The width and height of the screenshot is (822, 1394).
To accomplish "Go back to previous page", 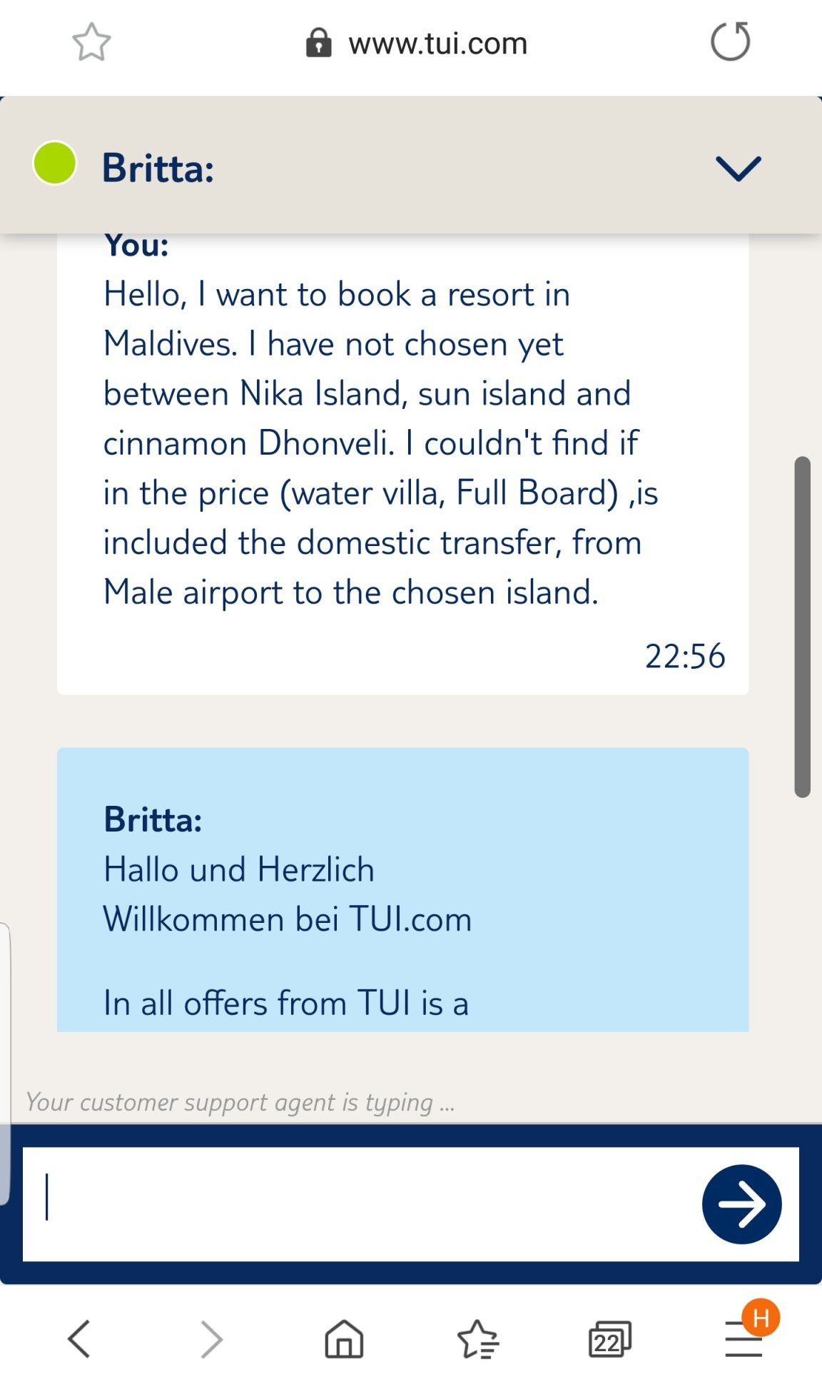I will coord(79,1338).
